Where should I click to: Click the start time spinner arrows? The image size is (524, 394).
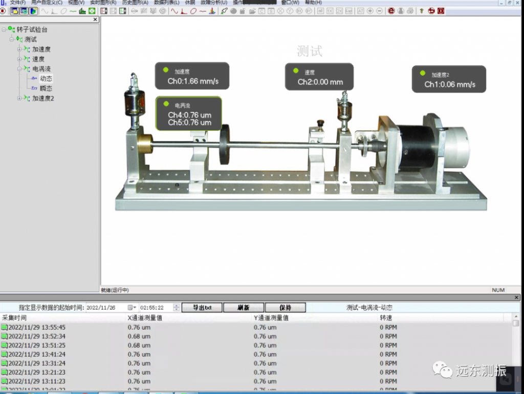pos(177,308)
